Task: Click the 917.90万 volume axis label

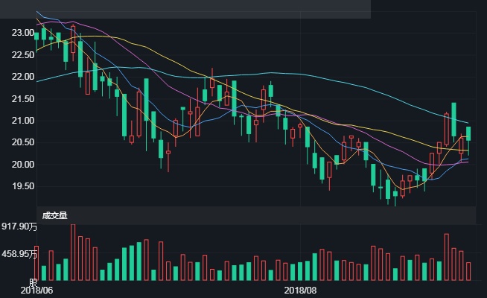Action: [x=18, y=226]
